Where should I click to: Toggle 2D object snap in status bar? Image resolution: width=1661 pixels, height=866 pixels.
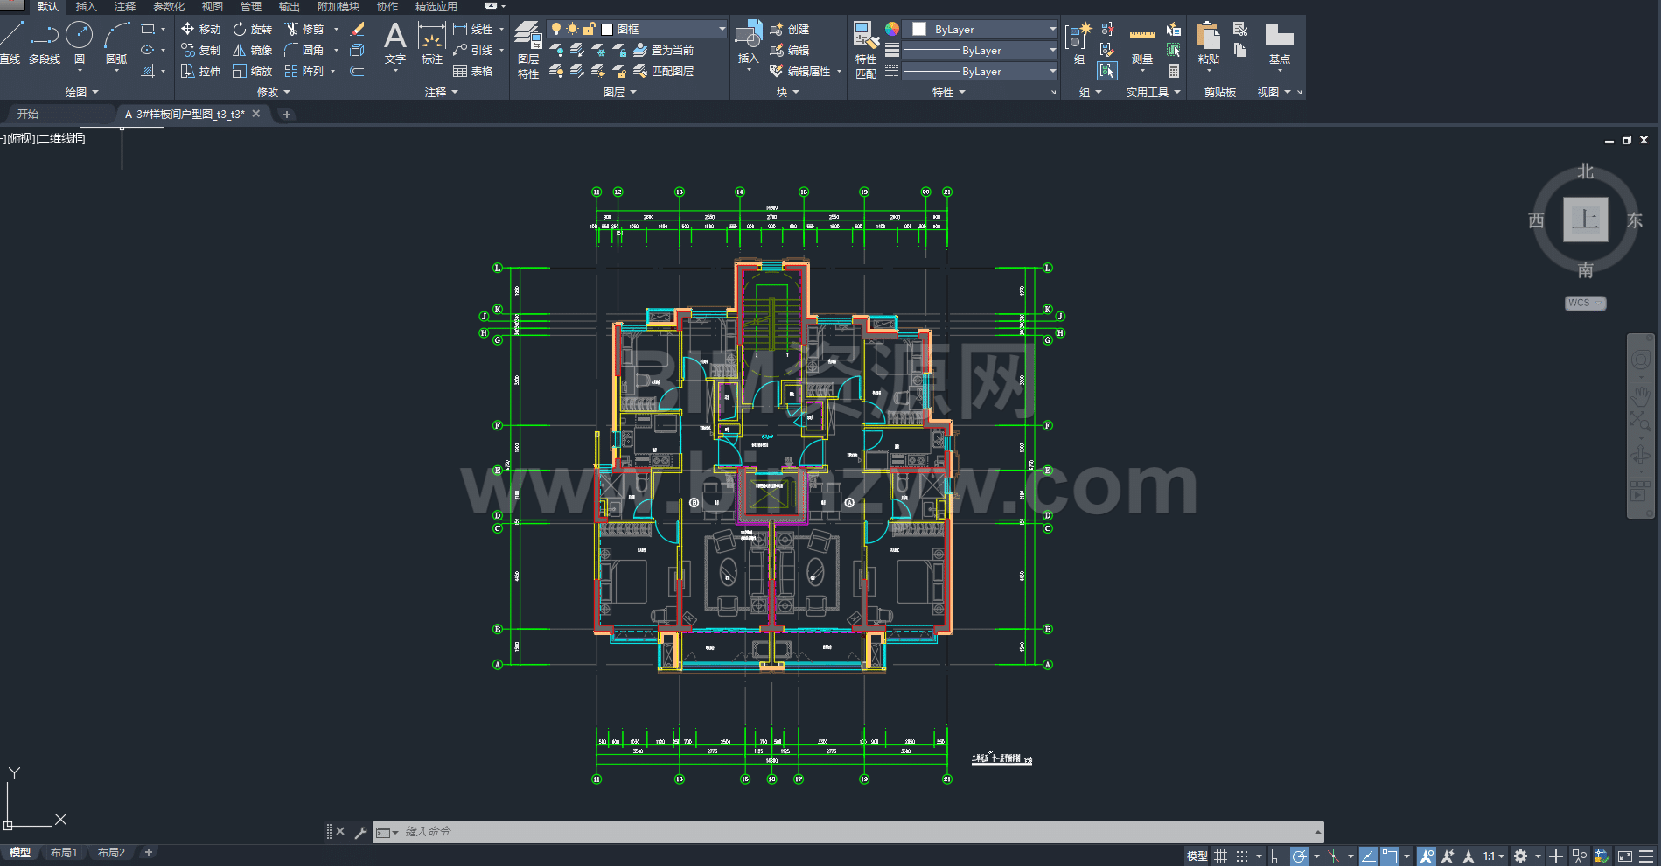[x=1390, y=856]
